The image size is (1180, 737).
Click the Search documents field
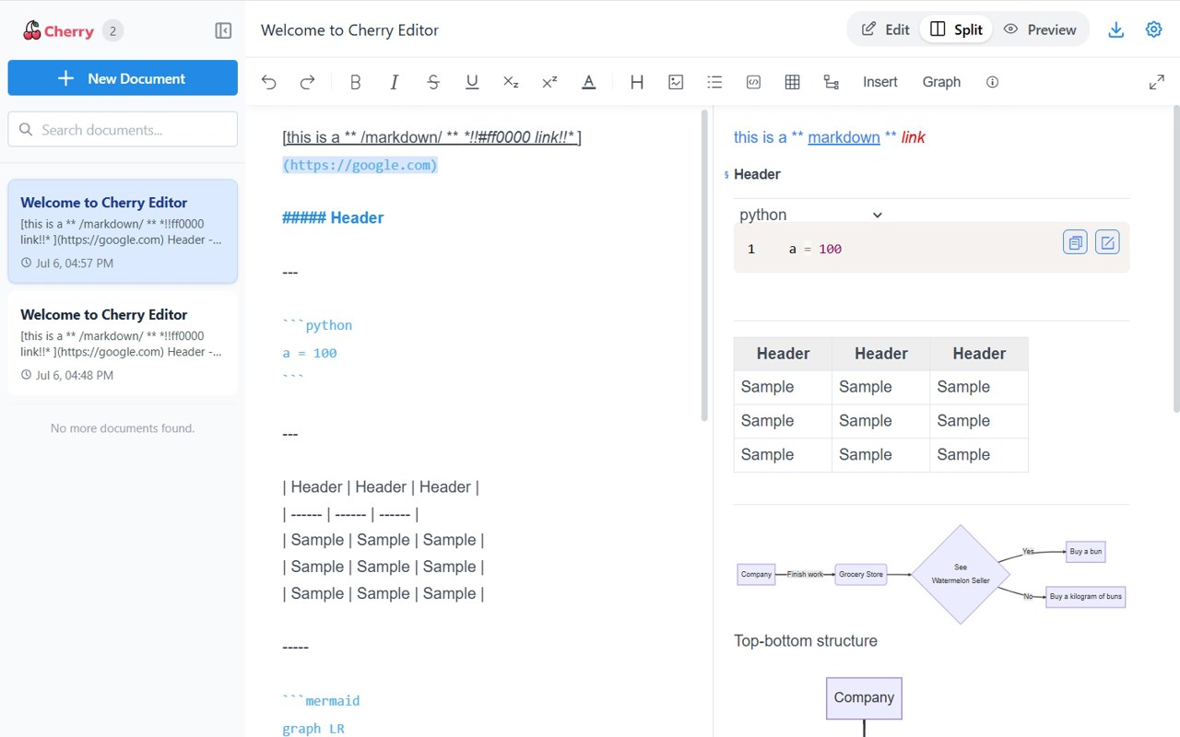point(123,130)
